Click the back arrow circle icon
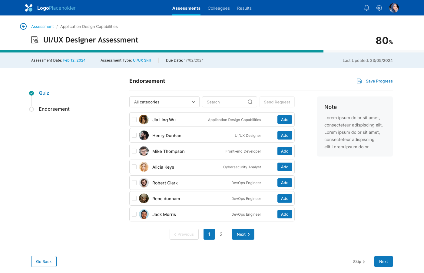424x273 pixels. 23,26
